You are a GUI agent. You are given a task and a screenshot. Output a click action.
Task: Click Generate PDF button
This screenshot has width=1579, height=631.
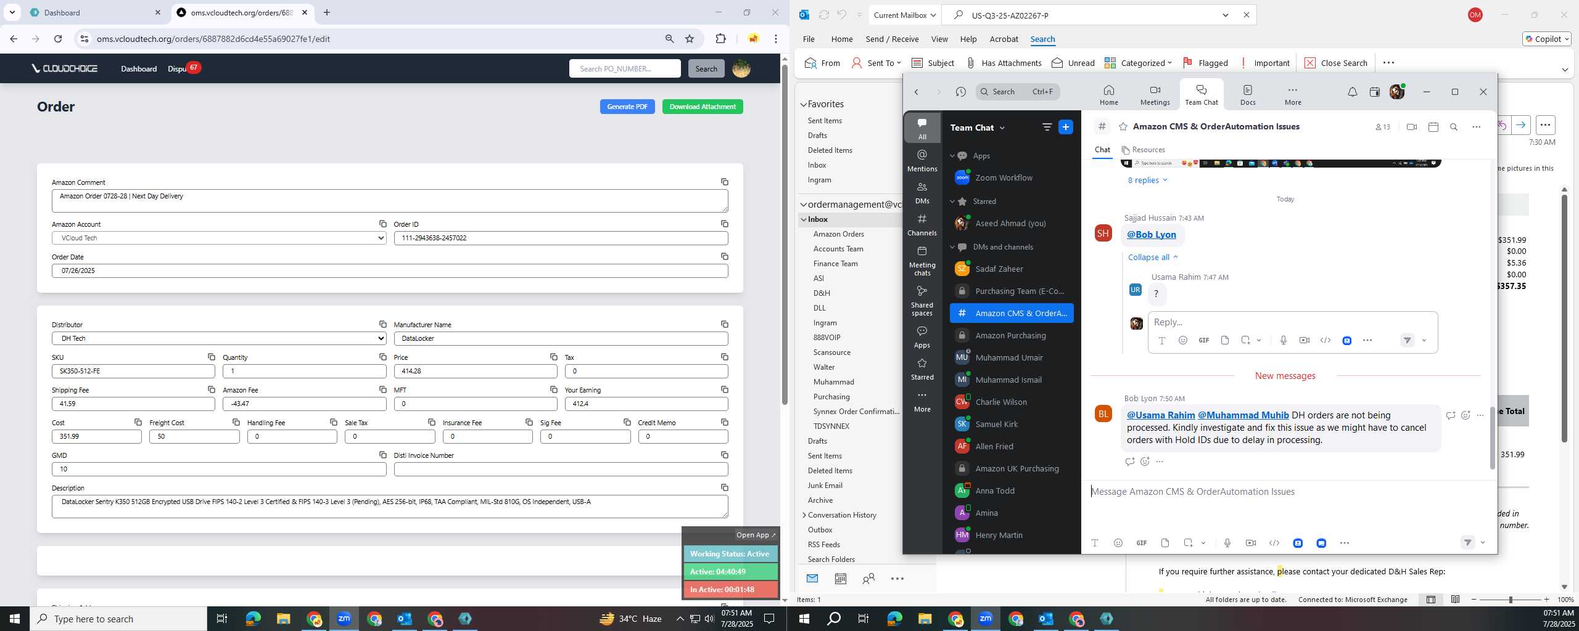point(627,107)
